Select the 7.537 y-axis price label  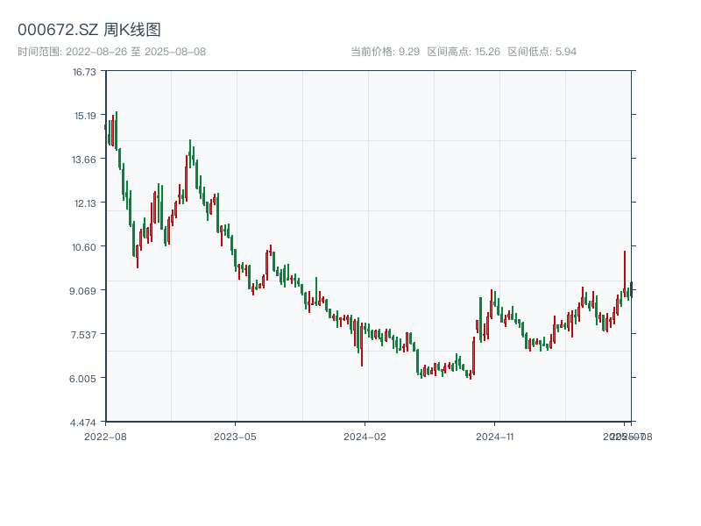(x=84, y=335)
